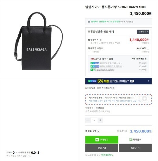Click the question mark beside 14,650원 points
Viewport: 158px width, 161px height.
[x=148, y=48]
